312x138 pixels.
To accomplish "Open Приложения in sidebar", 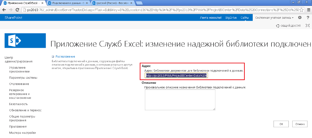I will (x=18, y=127).
